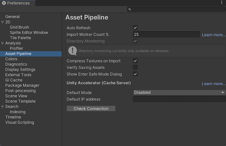Click the directory monitoring warning icon
The height and width of the screenshot is (146, 226).
(x=72, y=51)
